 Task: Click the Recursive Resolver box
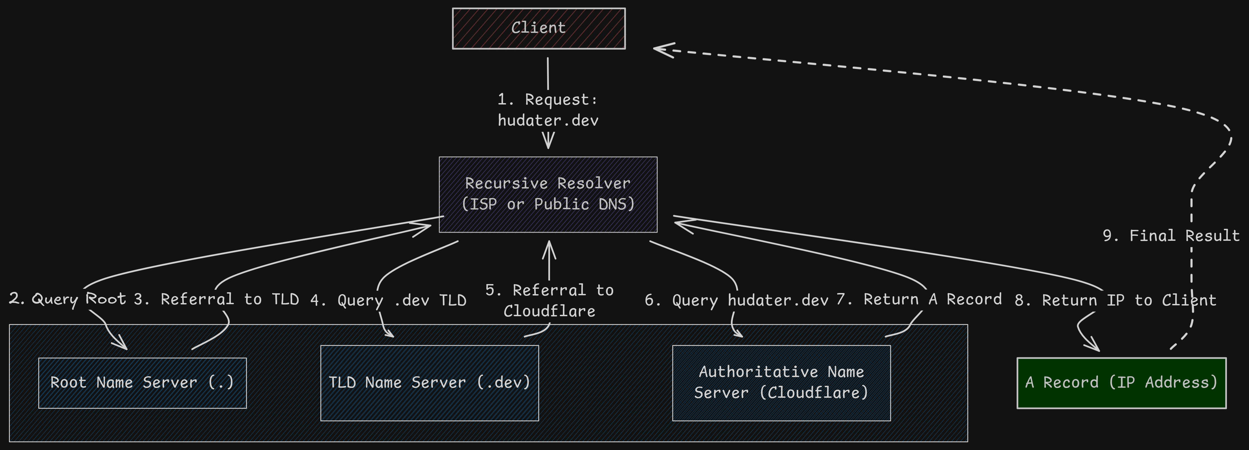tap(548, 194)
